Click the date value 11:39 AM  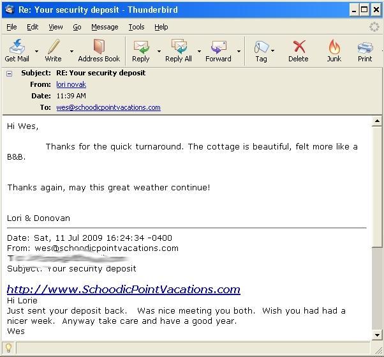[71, 96]
